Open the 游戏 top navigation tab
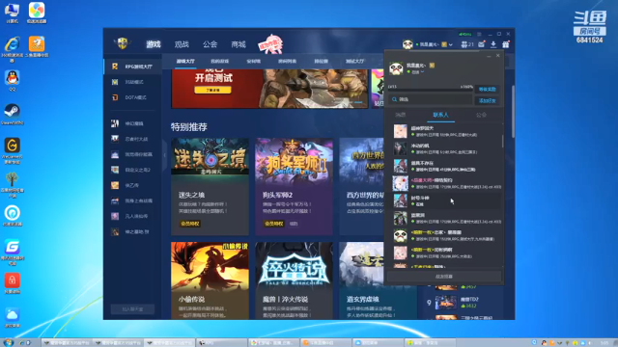 point(154,44)
